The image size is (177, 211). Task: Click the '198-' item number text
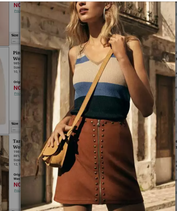[x=17, y=152]
